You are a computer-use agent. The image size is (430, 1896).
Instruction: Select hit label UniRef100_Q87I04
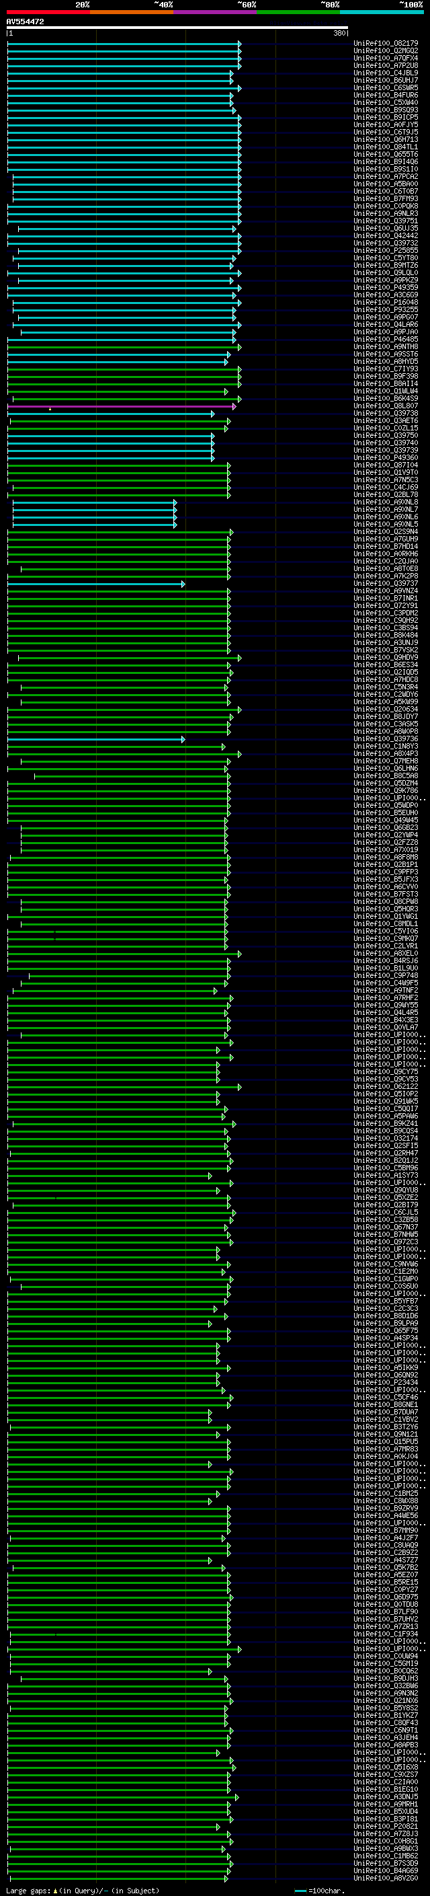coord(386,465)
